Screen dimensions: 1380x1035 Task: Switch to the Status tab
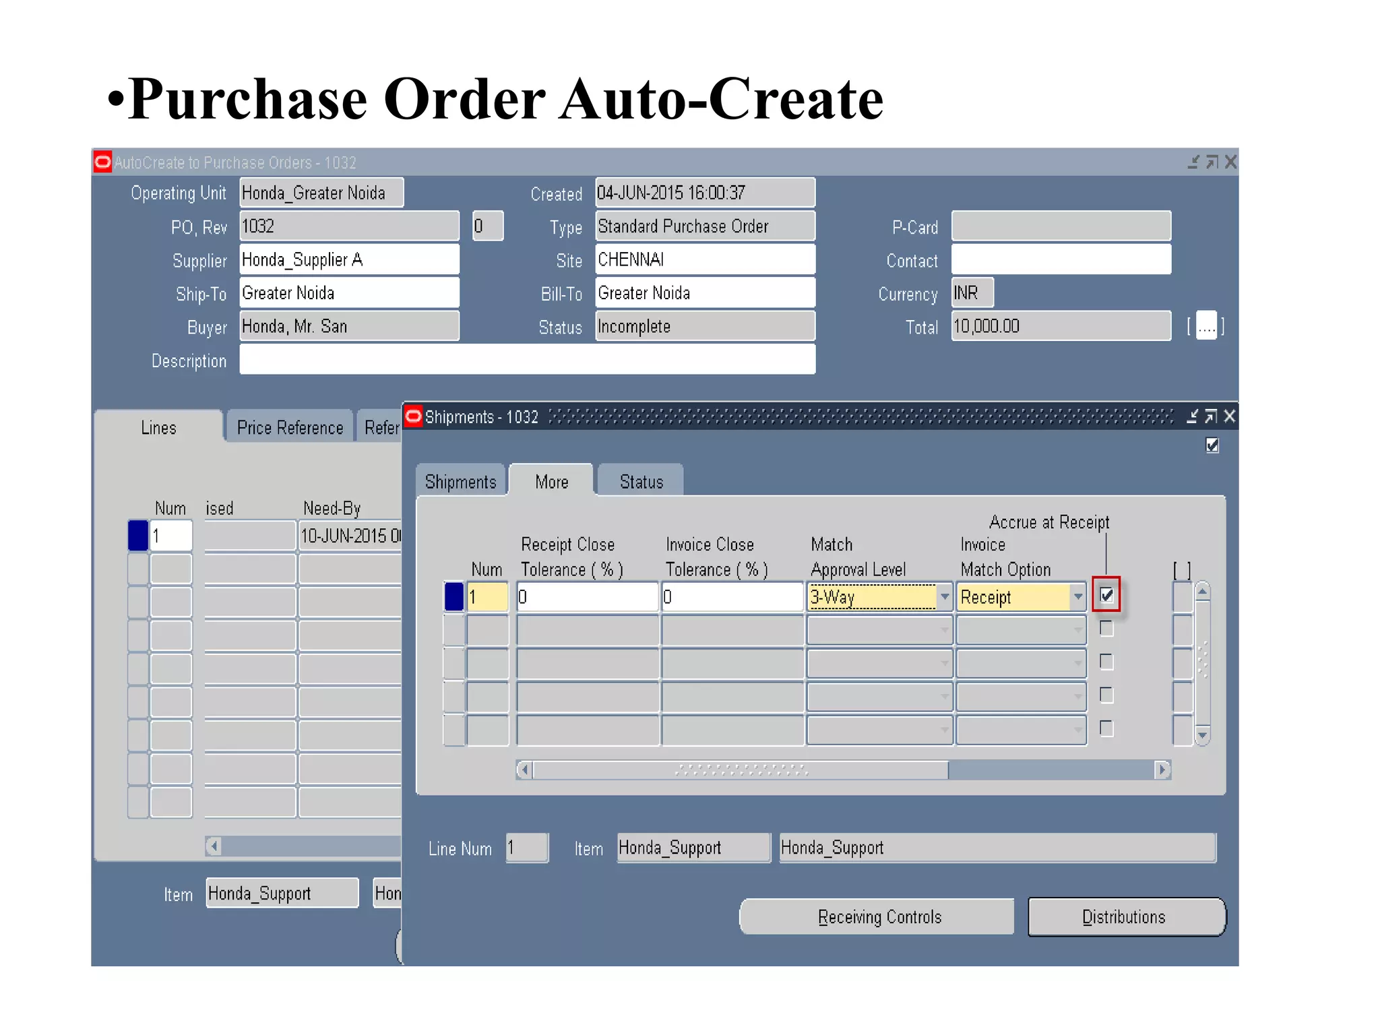point(641,481)
